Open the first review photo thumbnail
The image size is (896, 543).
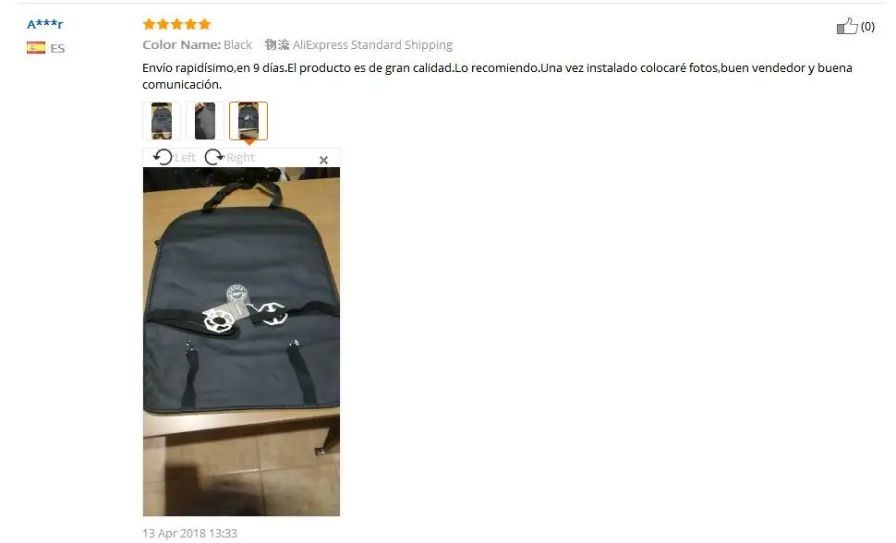161,121
